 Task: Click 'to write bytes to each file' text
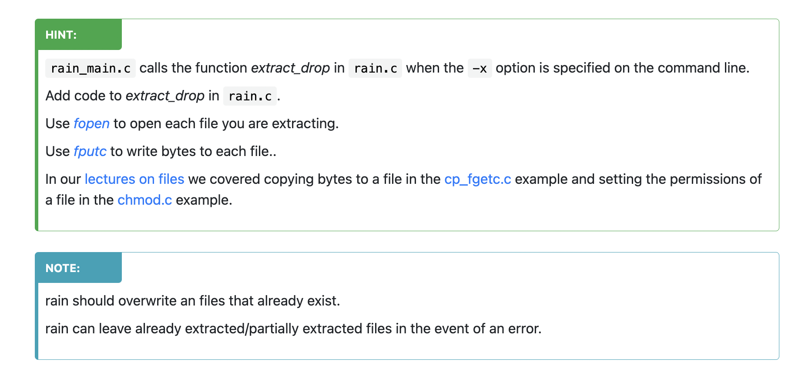193,152
